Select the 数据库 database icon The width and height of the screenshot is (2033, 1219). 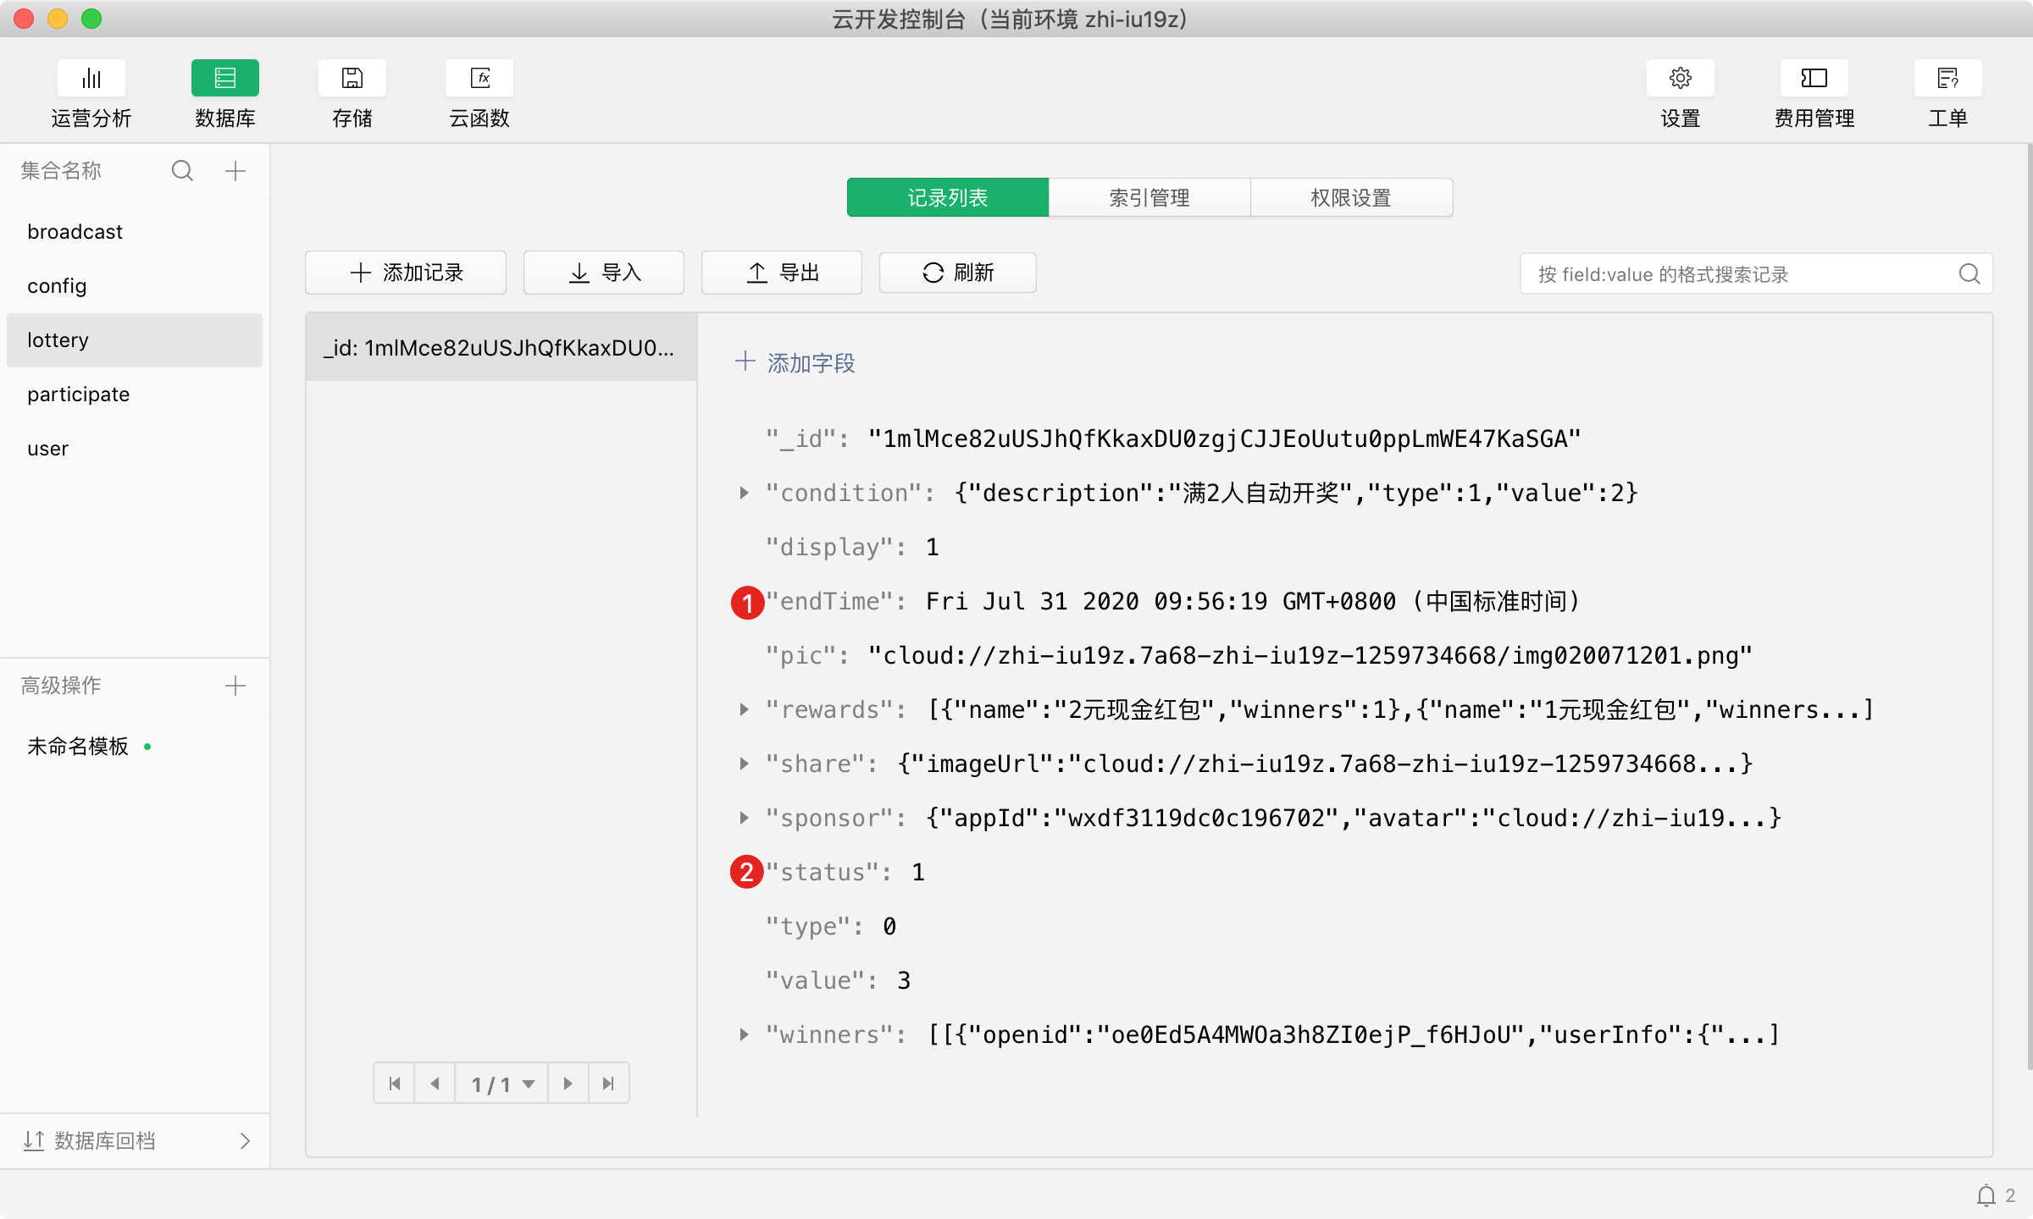[x=225, y=78]
